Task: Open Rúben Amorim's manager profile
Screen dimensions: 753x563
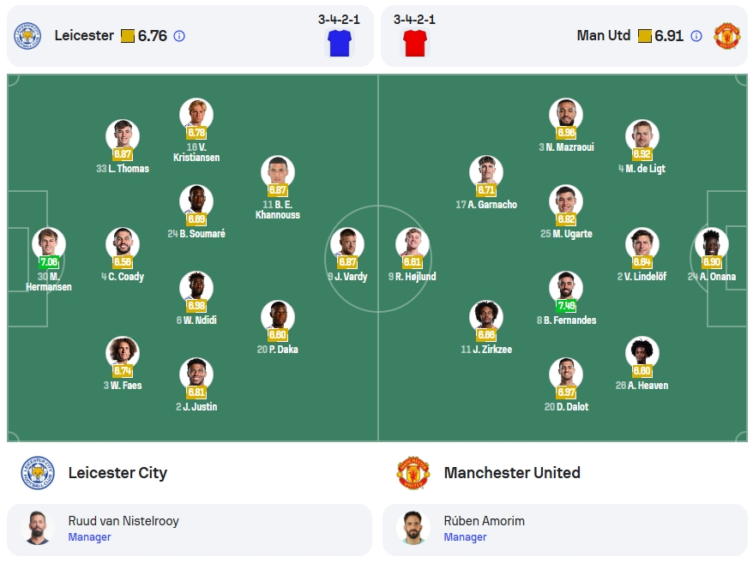Action: 565,530
